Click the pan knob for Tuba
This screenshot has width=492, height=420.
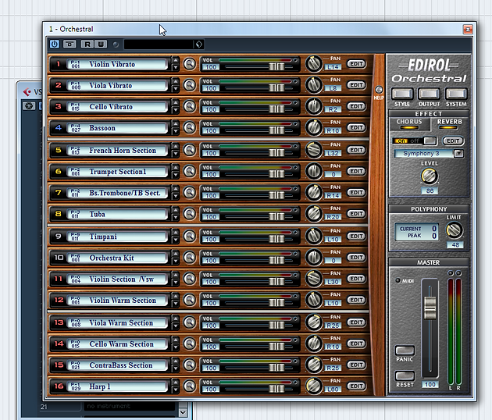(314, 214)
